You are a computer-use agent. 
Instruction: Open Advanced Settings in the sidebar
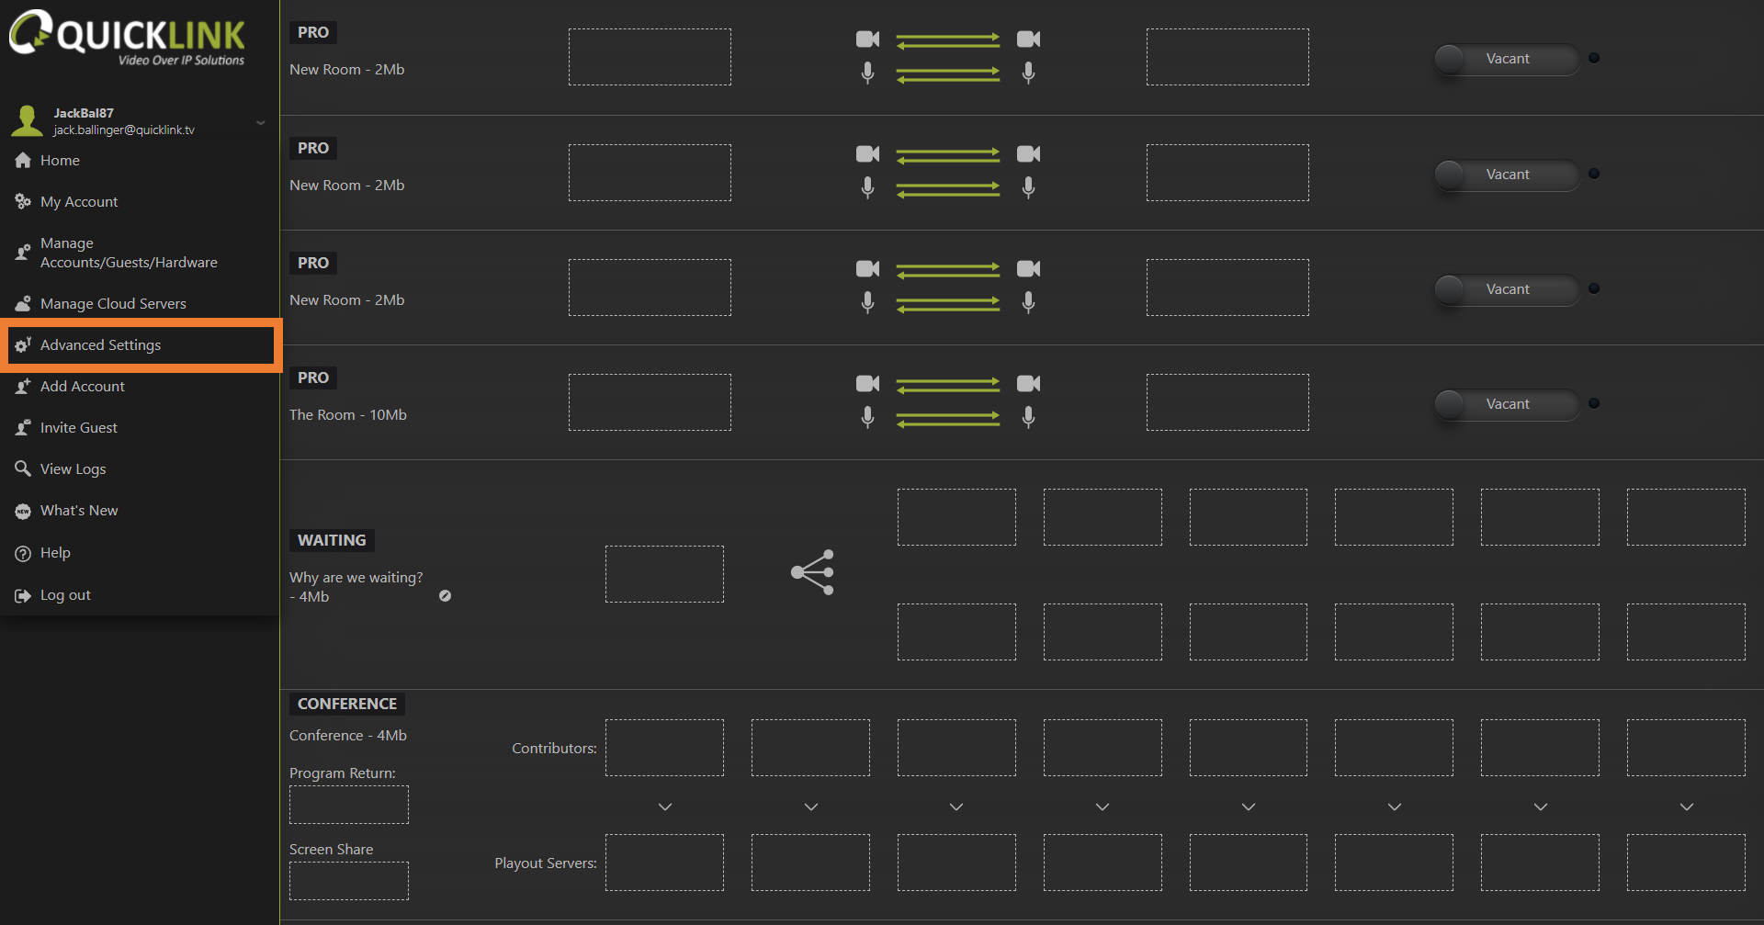(x=101, y=345)
